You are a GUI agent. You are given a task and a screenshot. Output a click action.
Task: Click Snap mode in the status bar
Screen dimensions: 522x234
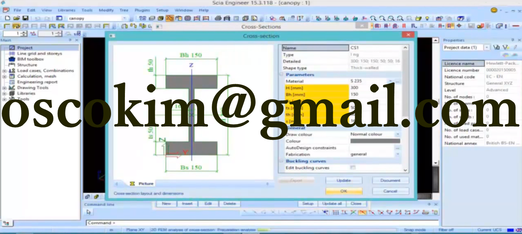pyautogui.click(x=414, y=230)
